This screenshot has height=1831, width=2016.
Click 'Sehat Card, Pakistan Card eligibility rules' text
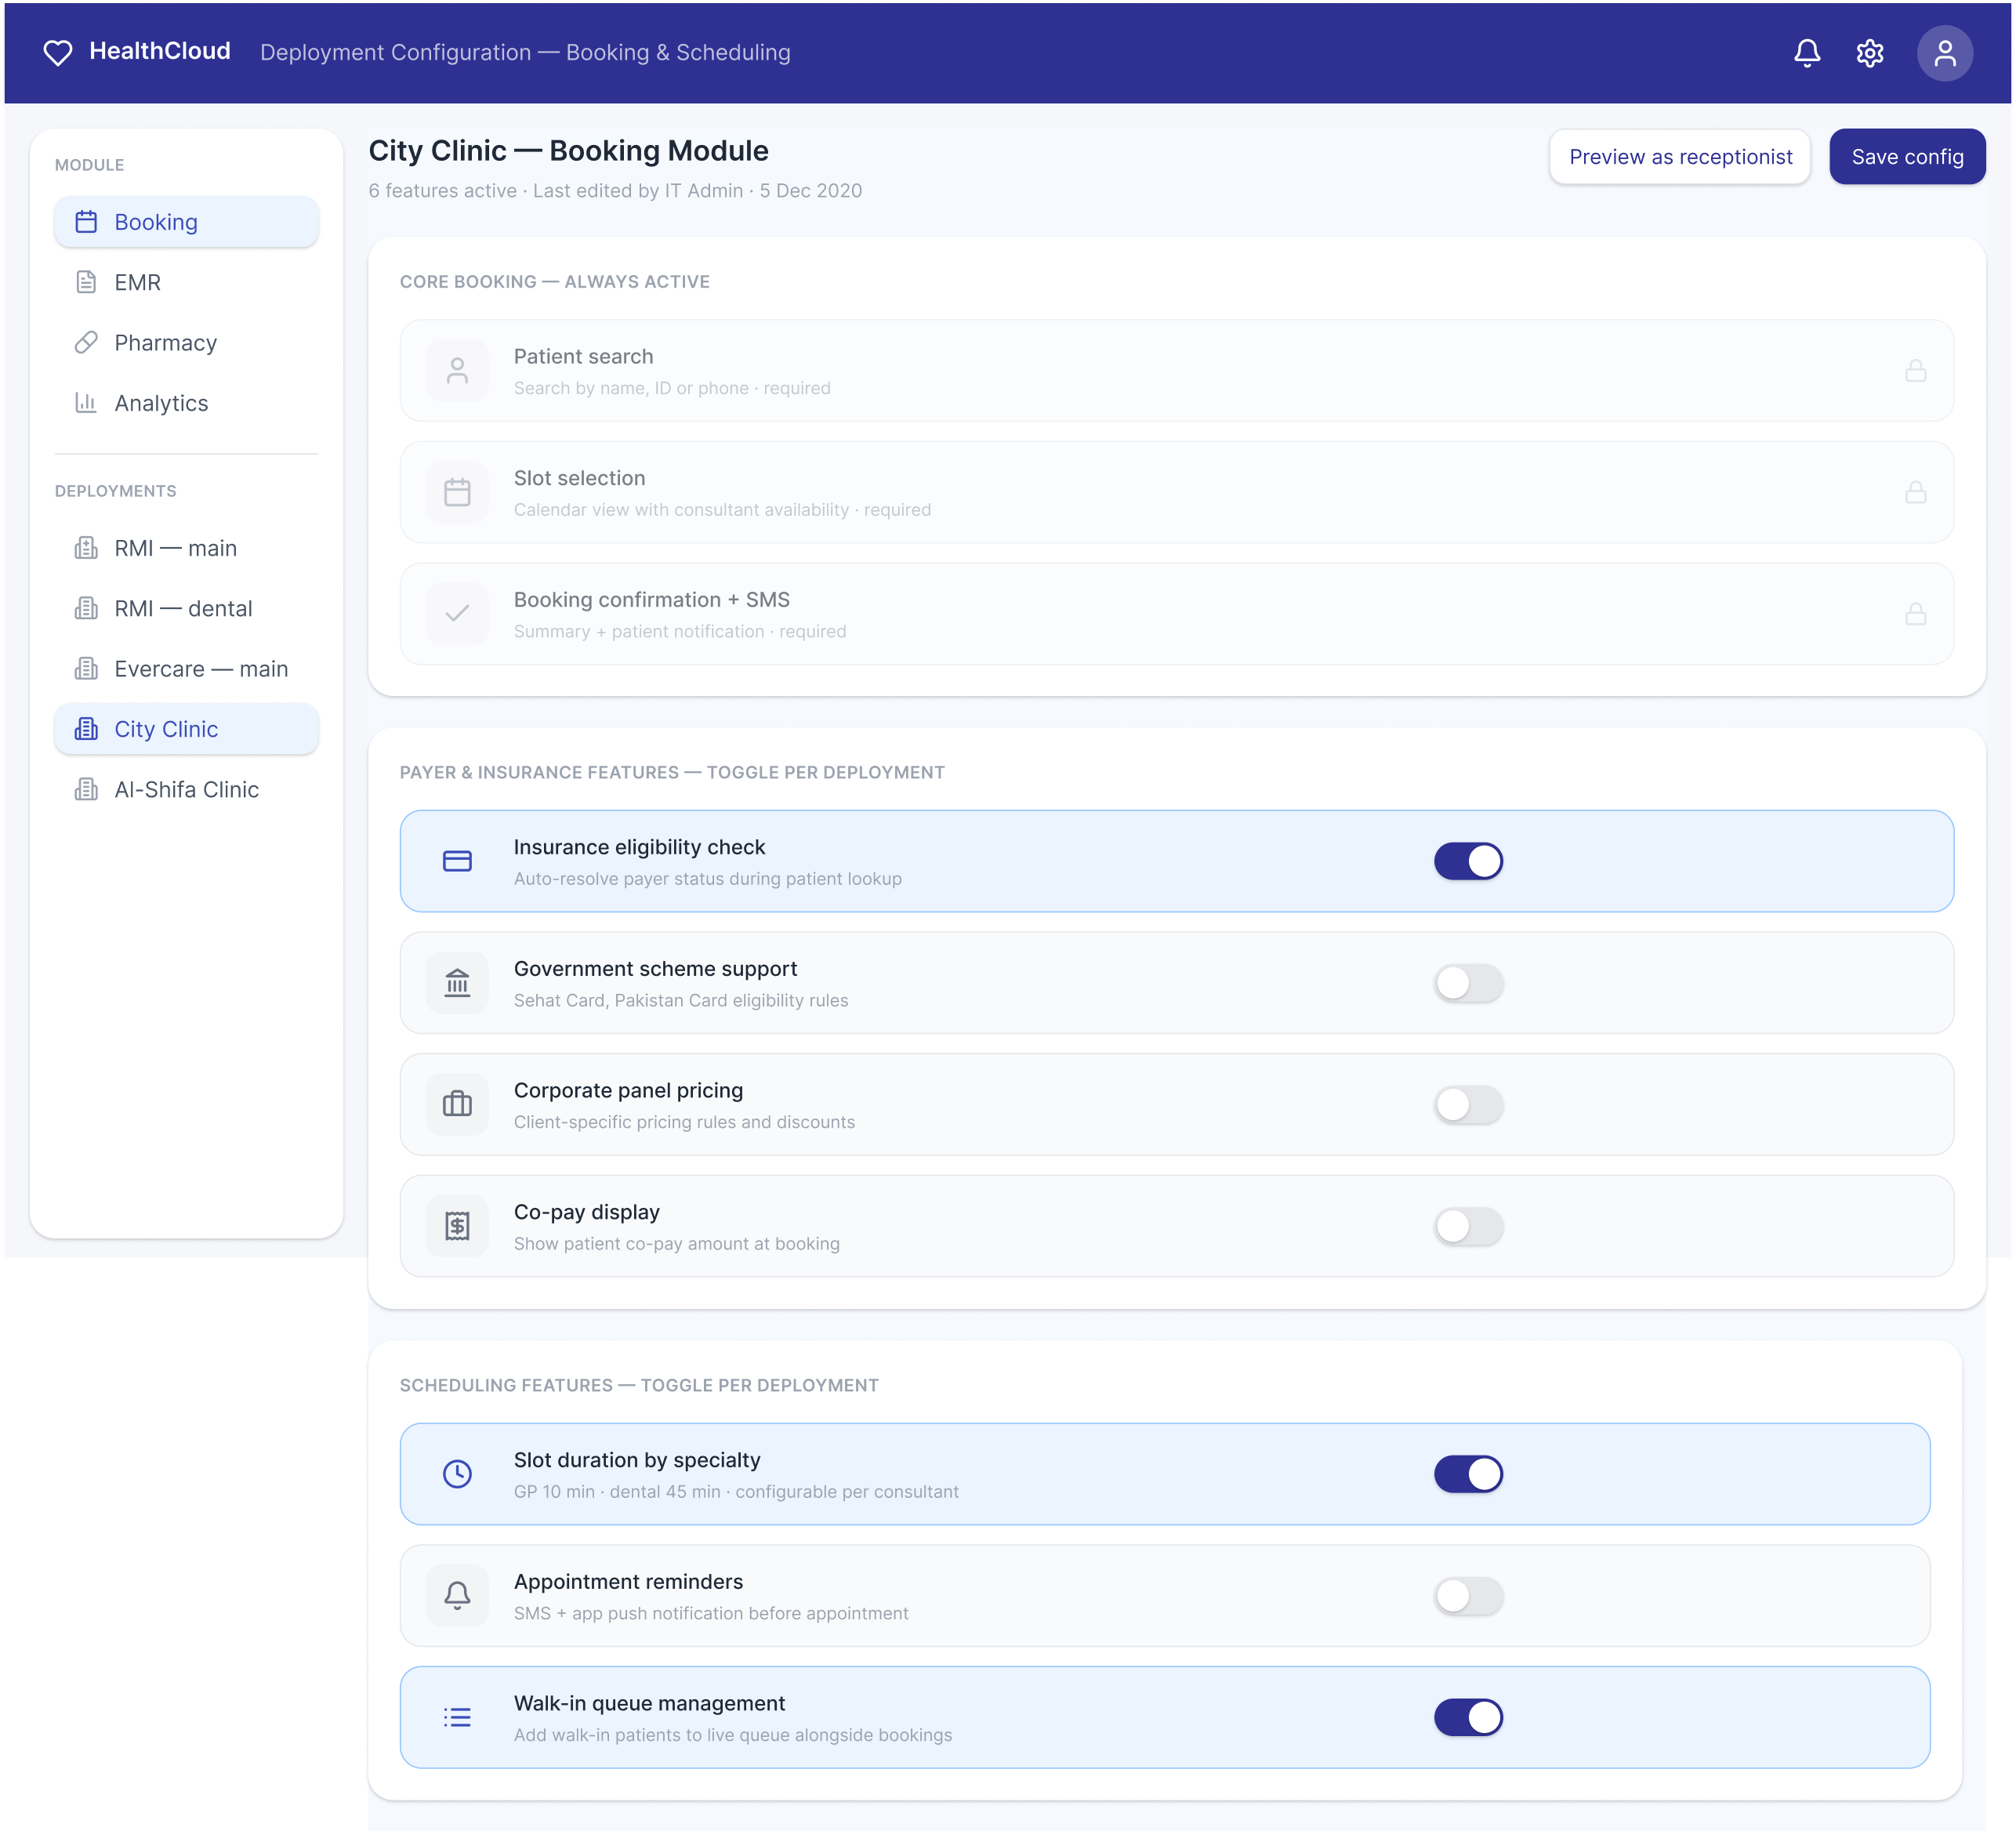pyautogui.click(x=680, y=1000)
